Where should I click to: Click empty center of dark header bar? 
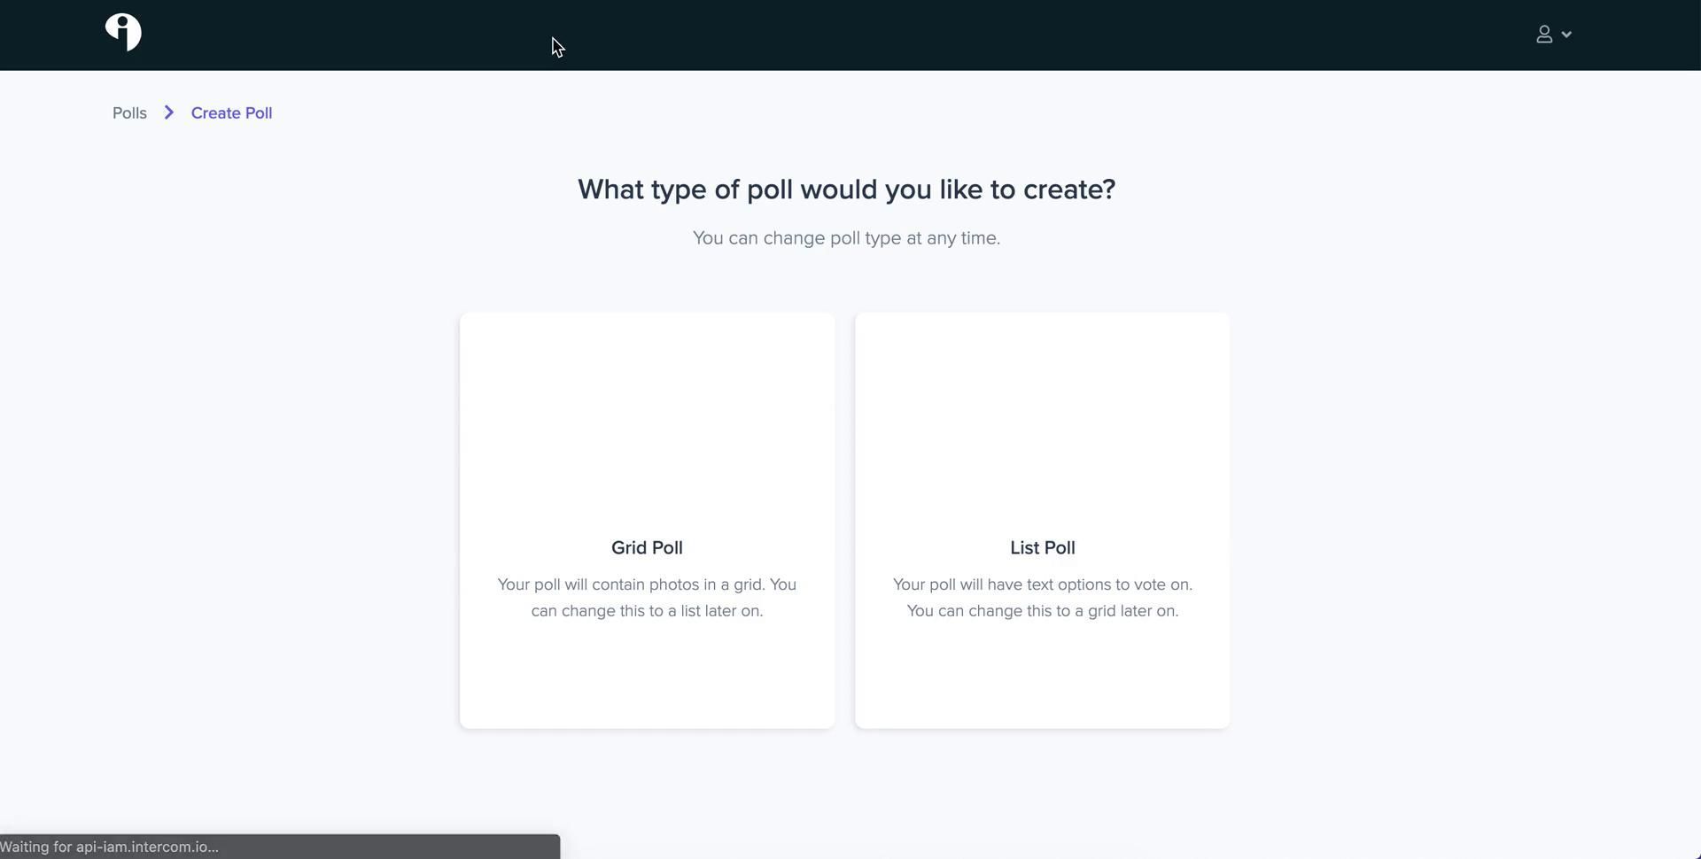coord(850,35)
